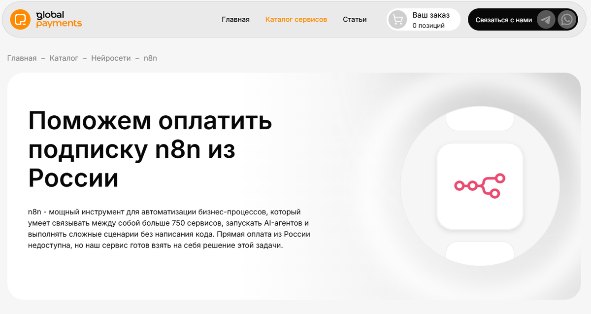Follow the Главная breadcrumb link
The image size is (591, 314).
22,58
